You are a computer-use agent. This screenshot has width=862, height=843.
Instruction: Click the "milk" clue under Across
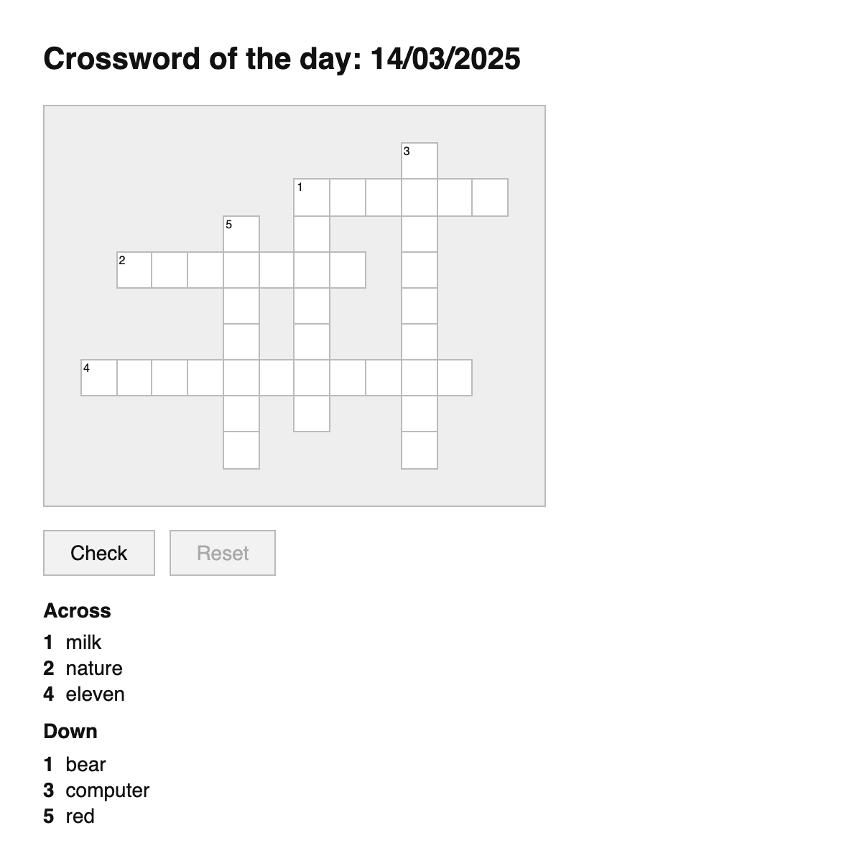tap(83, 642)
